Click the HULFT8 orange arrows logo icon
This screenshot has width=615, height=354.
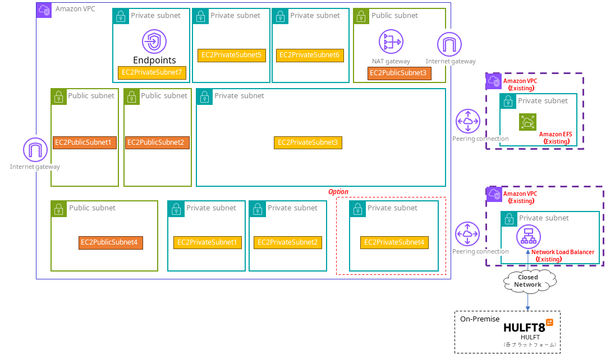[549, 322]
